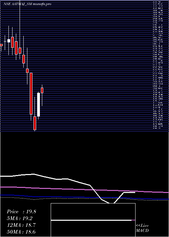This screenshot has height=237, width=169.
Task: Click the purple moving average line
Action: click(x=84, y=189)
